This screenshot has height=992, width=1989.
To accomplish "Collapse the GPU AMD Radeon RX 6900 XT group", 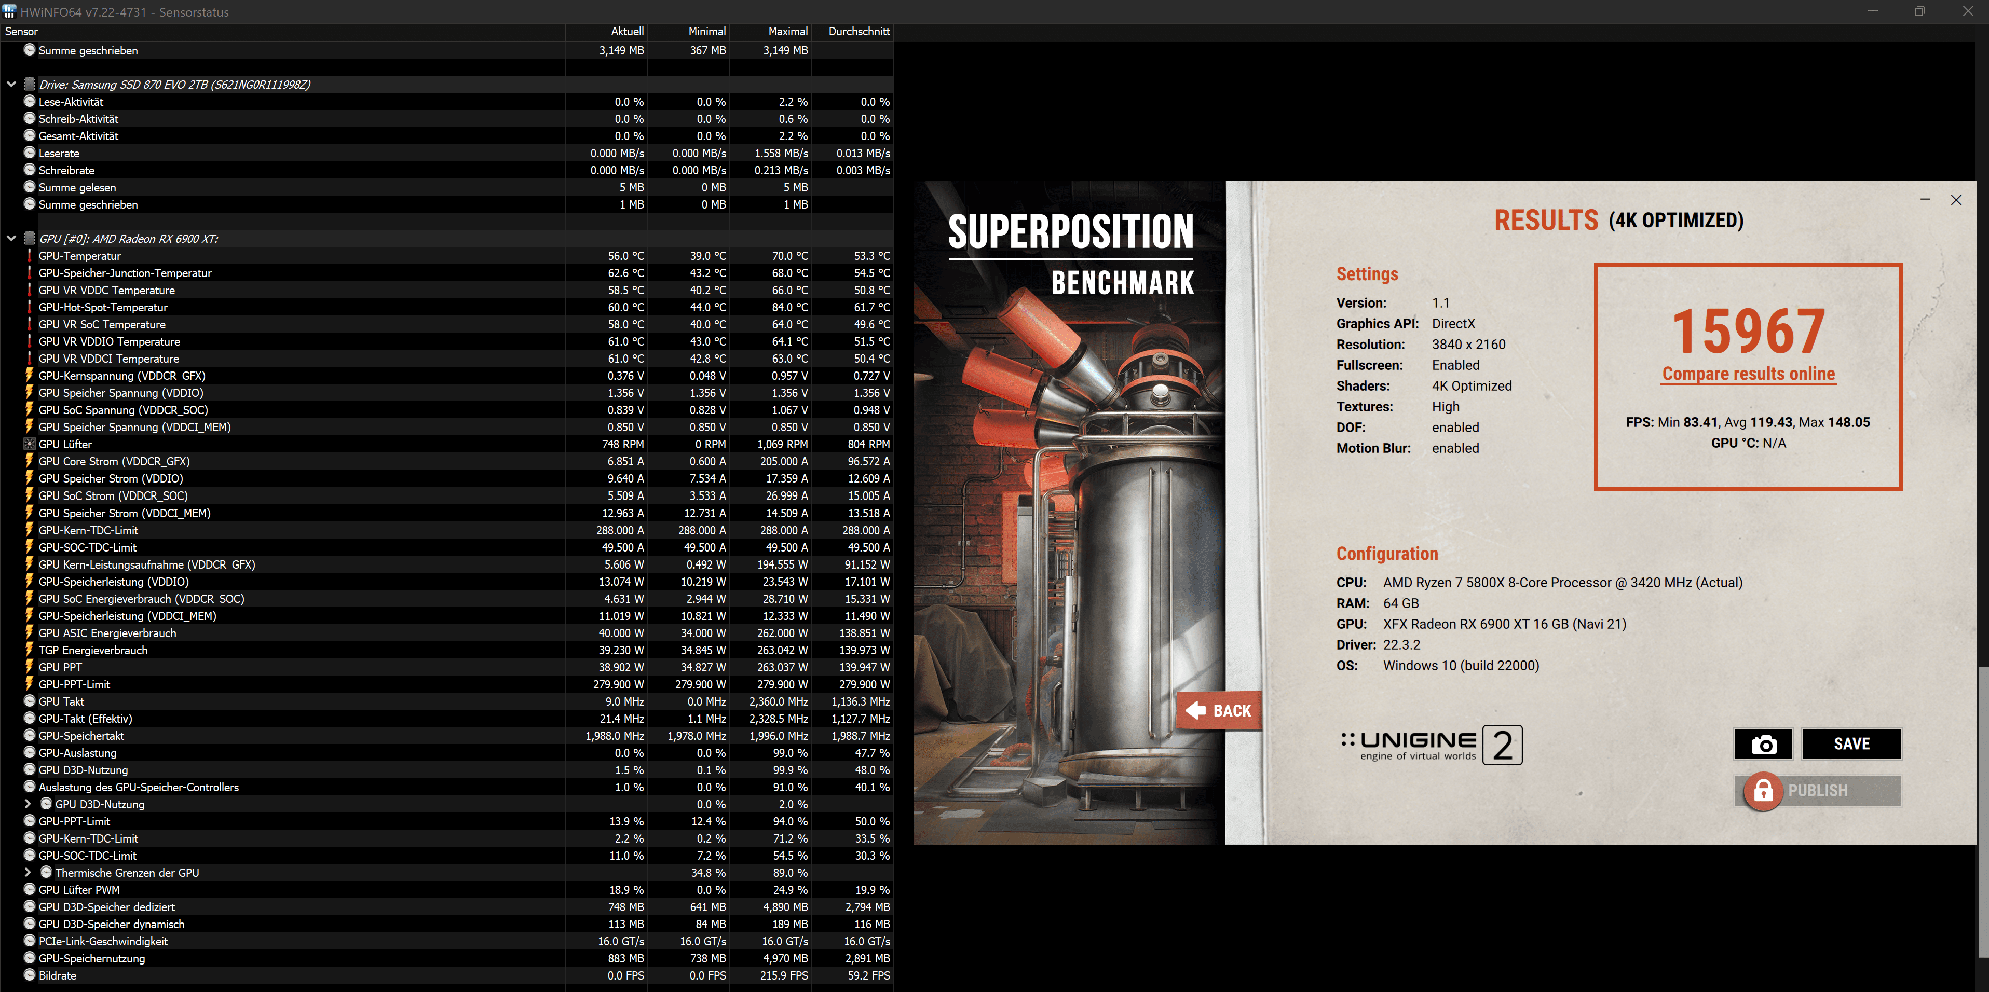I will pos(11,239).
